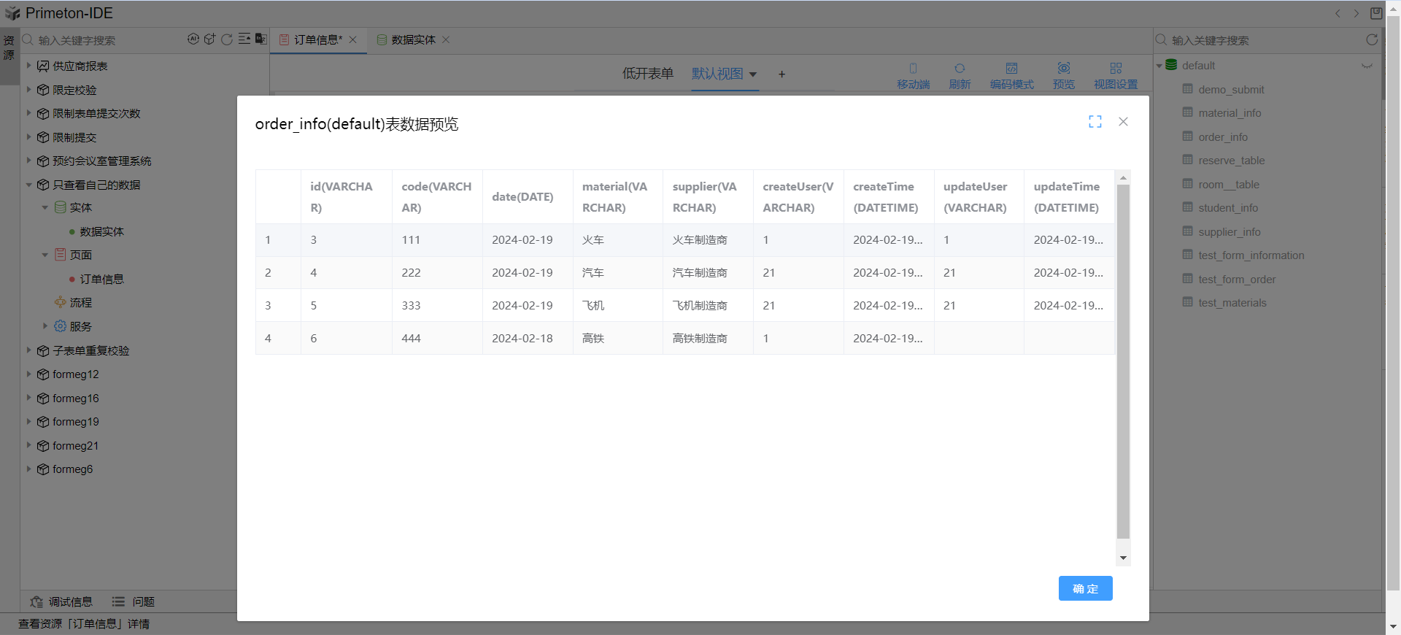Click the fullscreen icon in preview dialog
The height and width of the screenshot is (635, 1401).
[1095, 122]
